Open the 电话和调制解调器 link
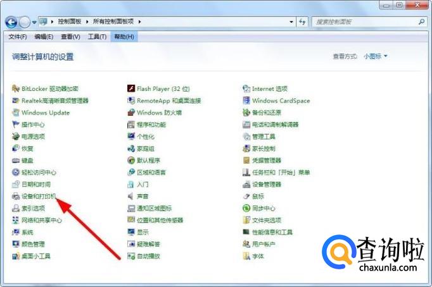 tap(276, 125)
